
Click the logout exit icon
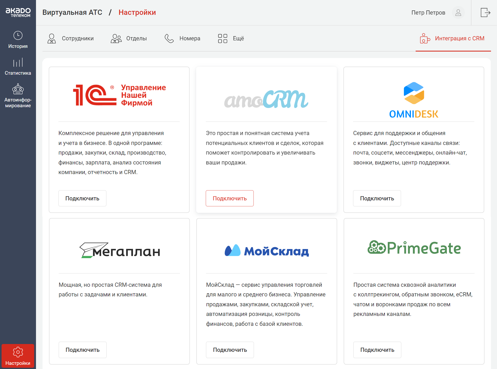pos(485,12)
